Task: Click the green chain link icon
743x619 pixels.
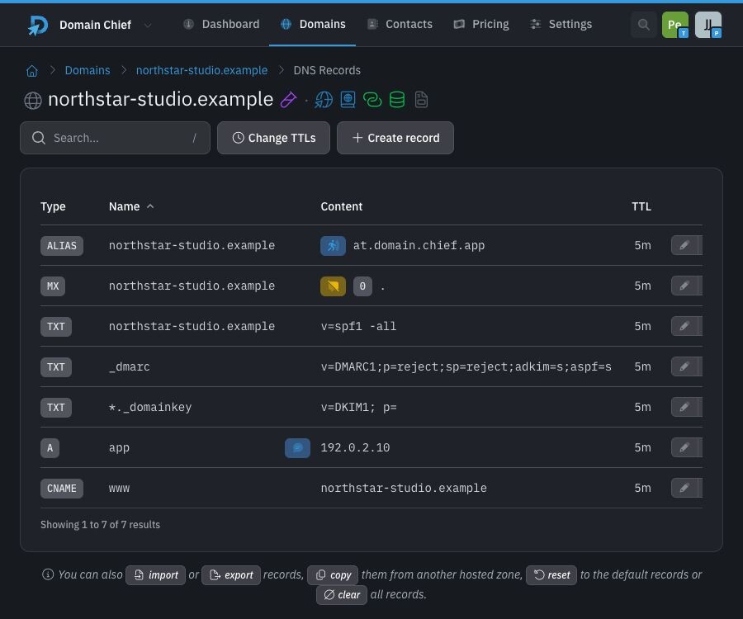Action: pyautogui.click(x=372, y=100)
